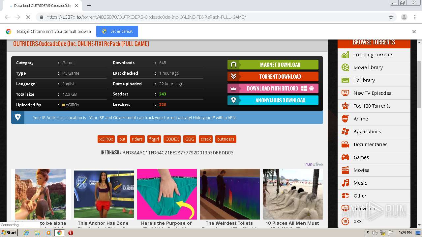Click the Documentaries camera icon
The width and height of the screenshot is (422, 237).
coord(345,145)
